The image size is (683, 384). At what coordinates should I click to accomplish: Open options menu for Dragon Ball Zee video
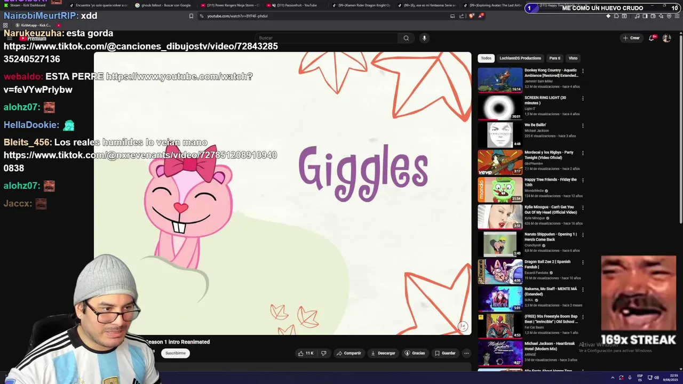583,262
